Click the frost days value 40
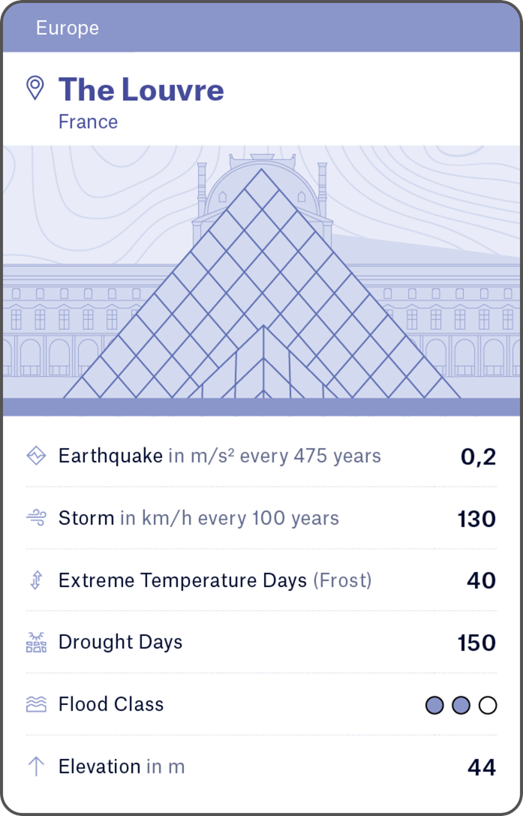This screenshot has height=816, width=523. point(481,581)
